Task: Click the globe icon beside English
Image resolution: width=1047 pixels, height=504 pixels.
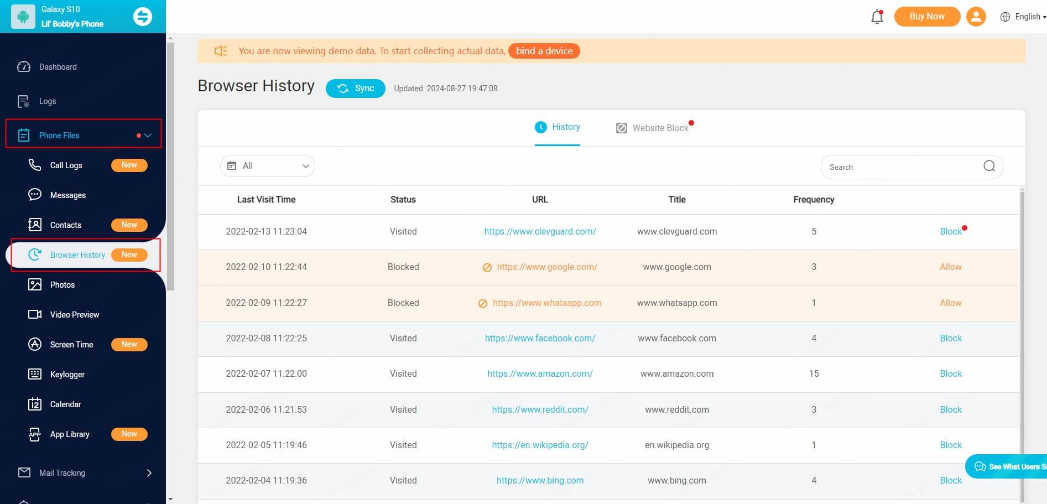Action: click(1005, 17)
